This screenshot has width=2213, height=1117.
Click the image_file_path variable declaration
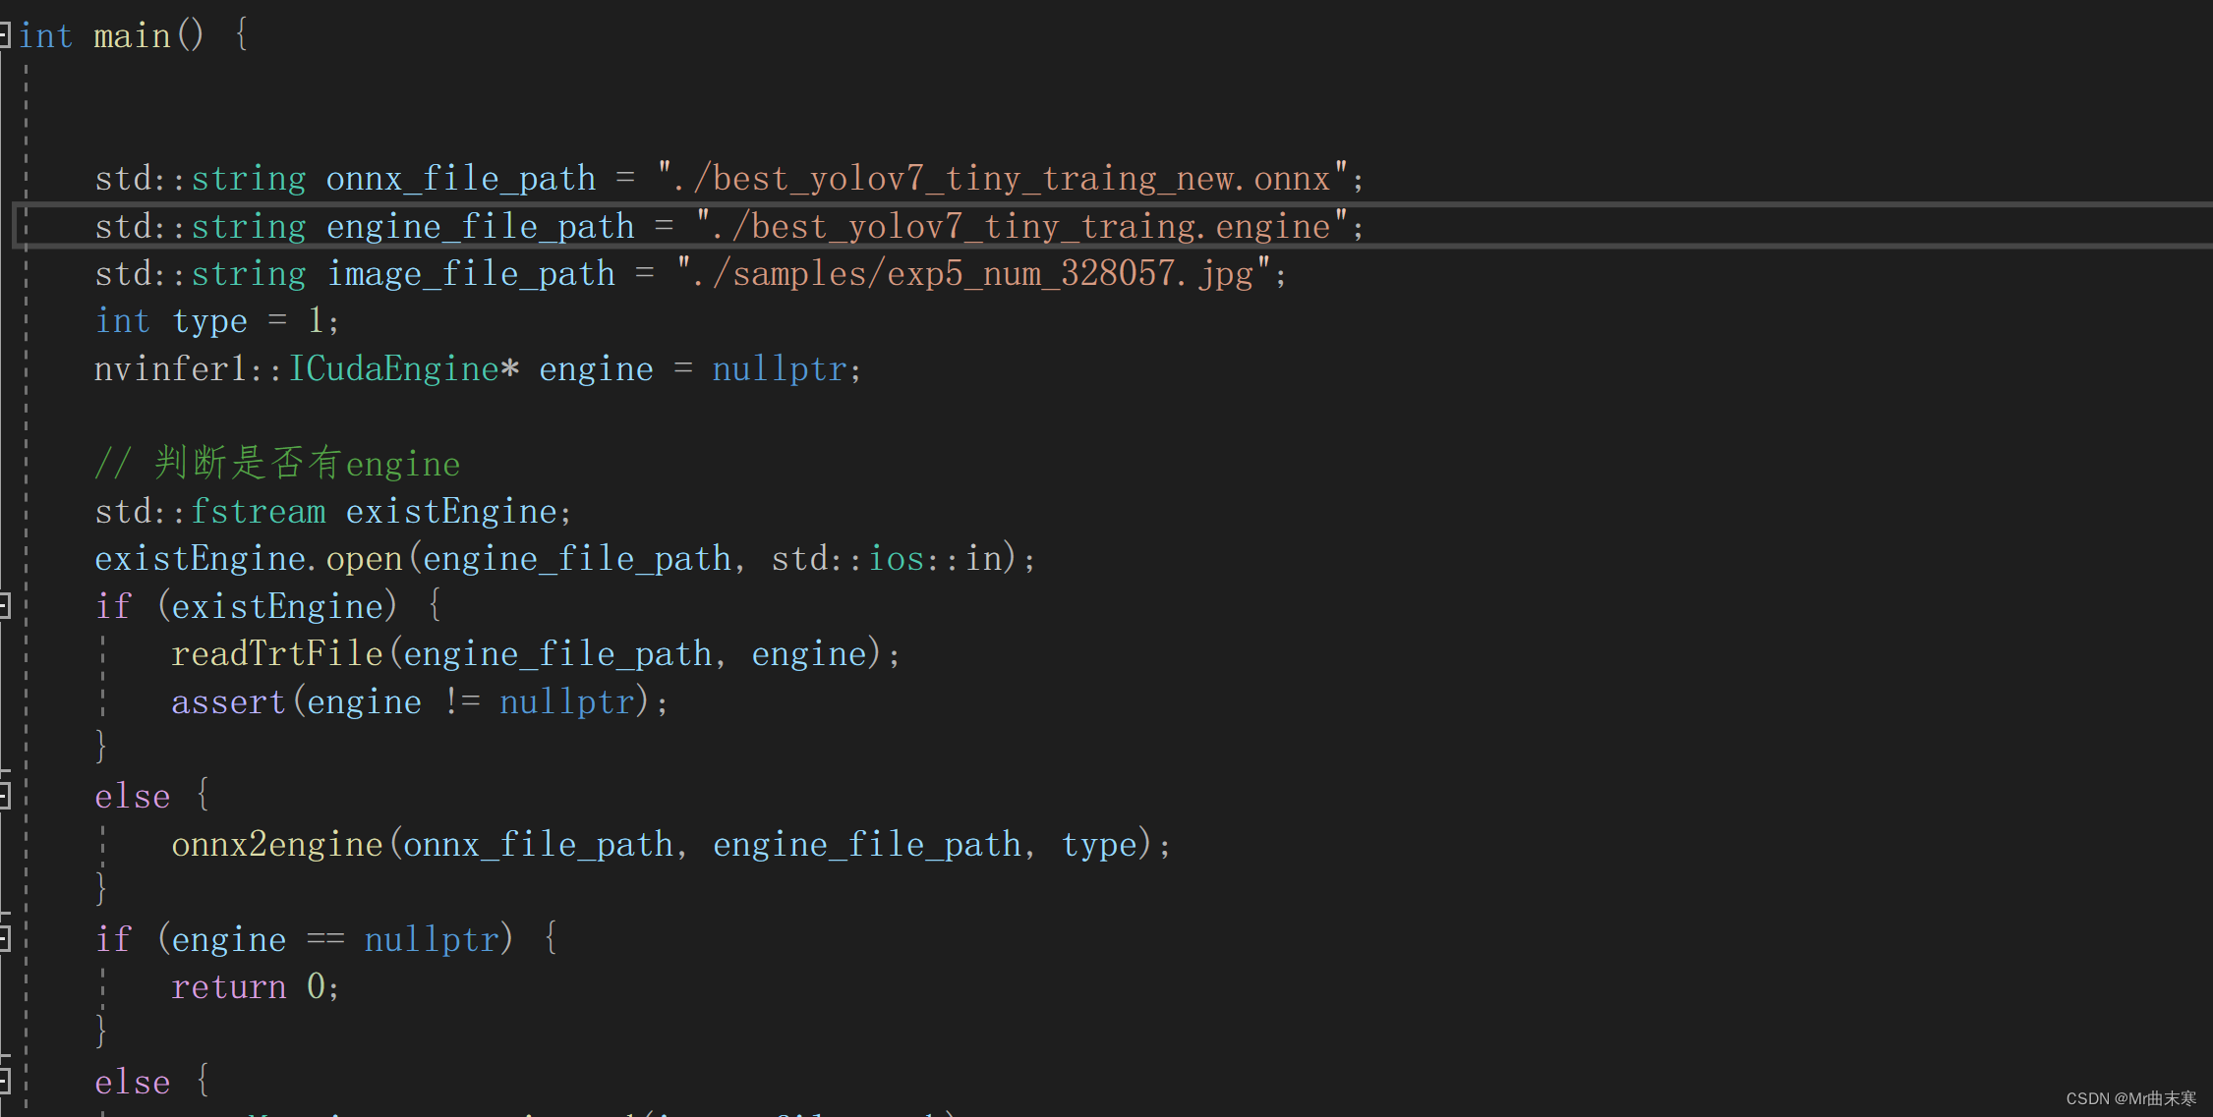coord(471,274)
